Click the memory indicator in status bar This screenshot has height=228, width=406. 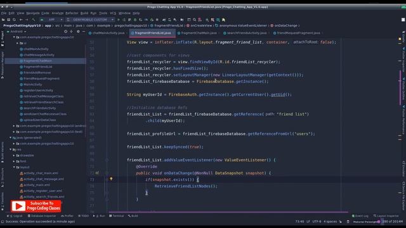393,222
